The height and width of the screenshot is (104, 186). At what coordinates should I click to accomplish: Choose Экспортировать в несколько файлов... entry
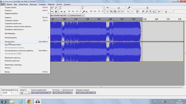[25, 51]
